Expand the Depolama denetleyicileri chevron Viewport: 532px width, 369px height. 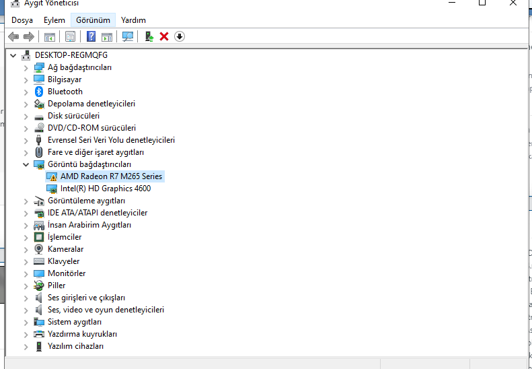click(x=26, y=104)
